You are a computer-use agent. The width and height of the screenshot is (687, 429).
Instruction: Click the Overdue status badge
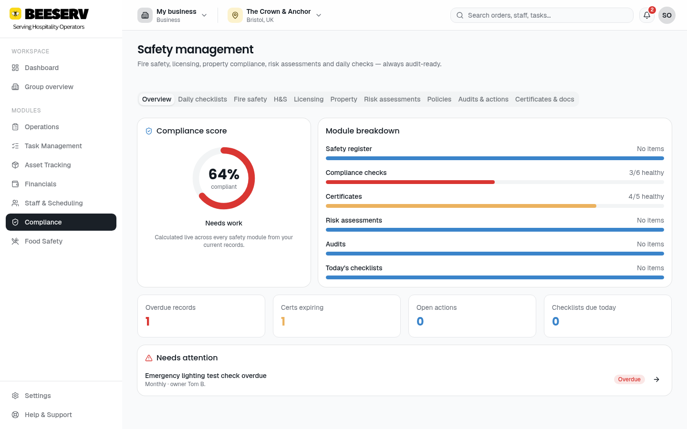[629, 379]
